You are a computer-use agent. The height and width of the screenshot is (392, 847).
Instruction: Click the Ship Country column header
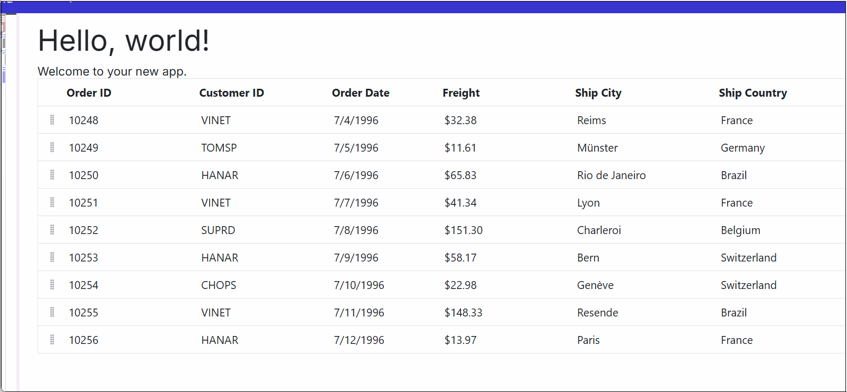coord(752,93)
